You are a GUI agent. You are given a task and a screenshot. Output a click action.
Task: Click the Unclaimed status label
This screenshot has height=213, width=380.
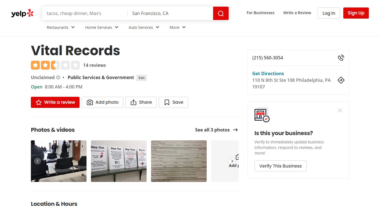pos(43,78)
